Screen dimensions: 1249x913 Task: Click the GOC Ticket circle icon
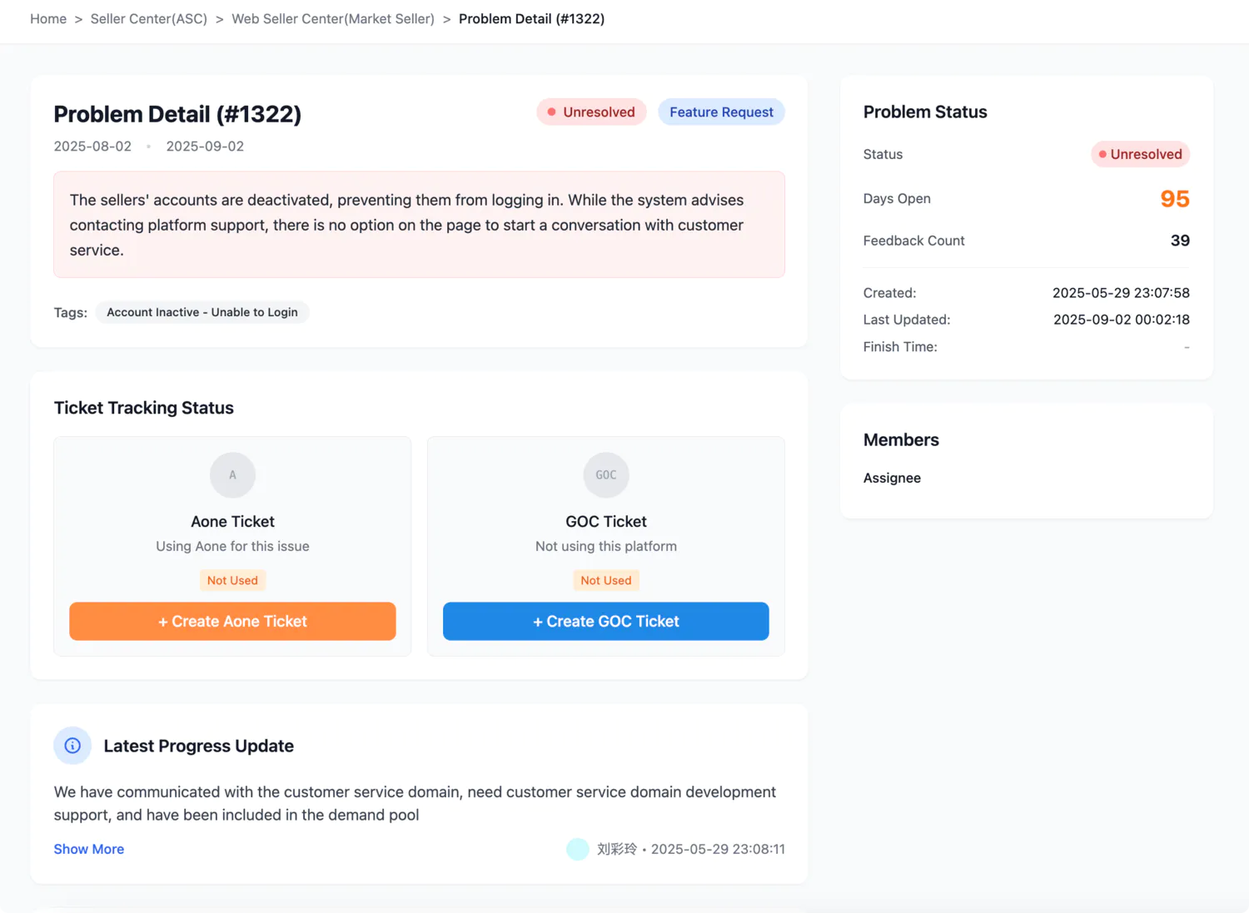tap(605, 474)
